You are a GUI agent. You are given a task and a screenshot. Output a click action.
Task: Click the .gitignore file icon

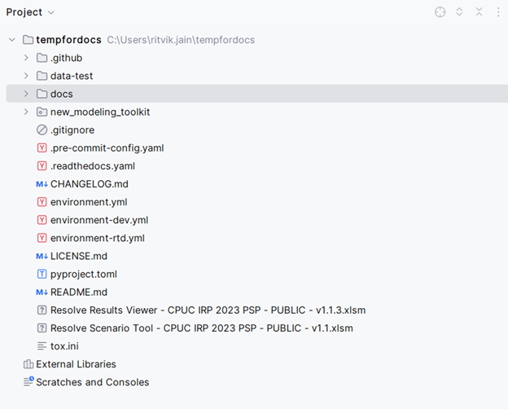point(42,130)
